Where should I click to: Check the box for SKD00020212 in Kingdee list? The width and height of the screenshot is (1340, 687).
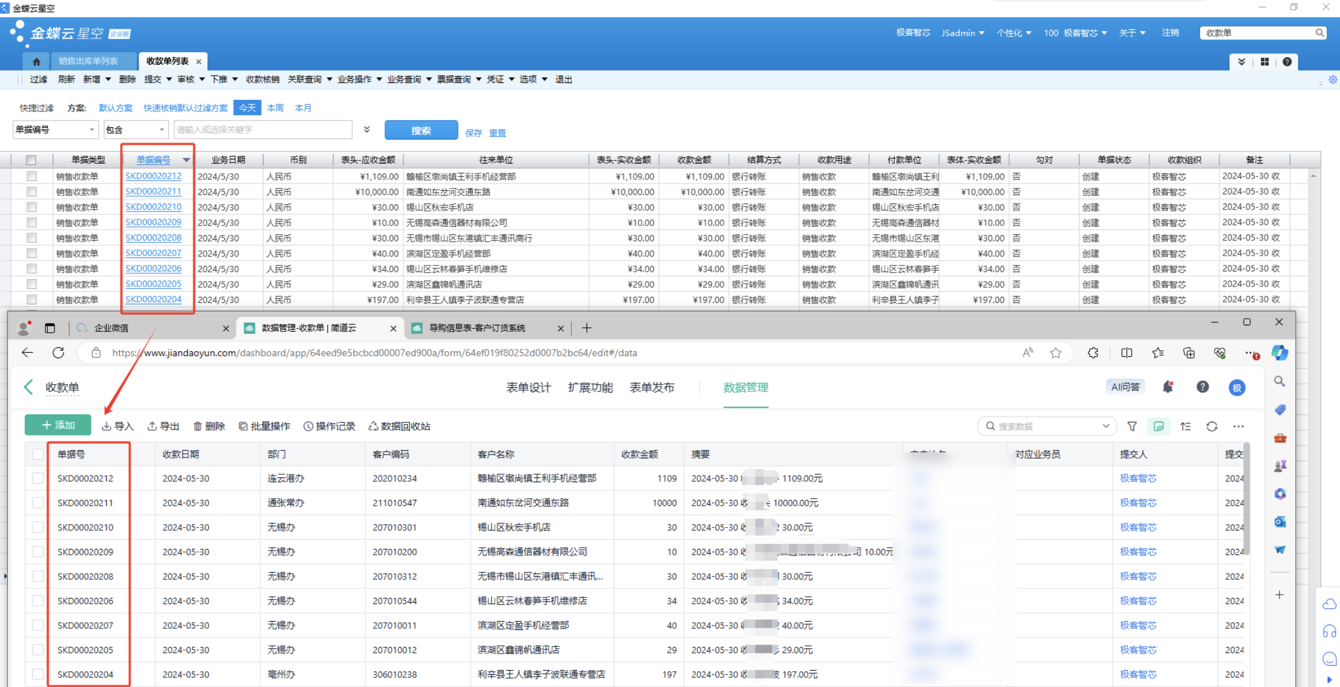coord(32,176)
